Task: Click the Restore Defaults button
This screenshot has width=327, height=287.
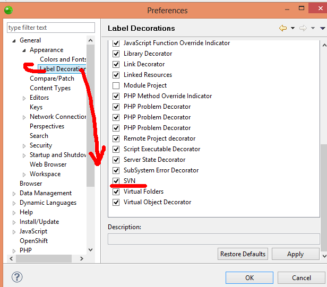Action: pyautogui.click(x=243, y=254)
